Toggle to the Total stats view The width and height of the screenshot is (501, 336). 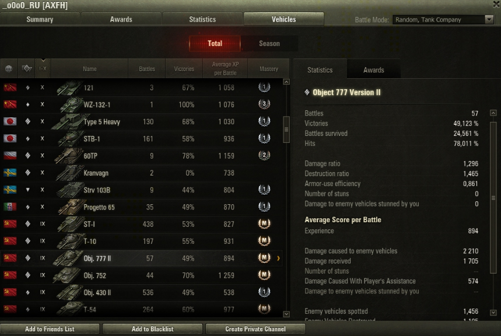[215, 44]
